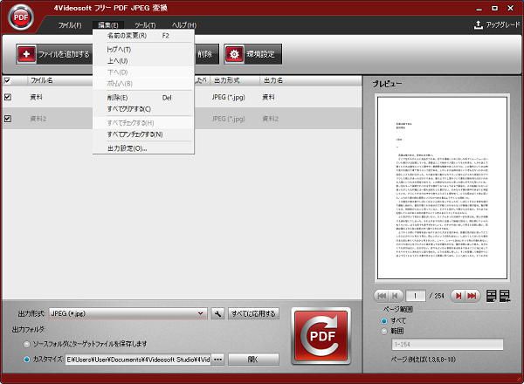Toggle the checkbox for file 資料2
The height and width of the screenshot is (384, 524).
[x=8, y=118]
